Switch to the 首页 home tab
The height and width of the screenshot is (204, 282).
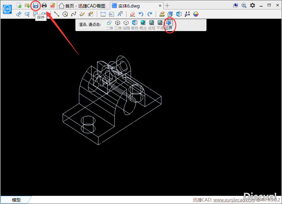click(82, 6)
